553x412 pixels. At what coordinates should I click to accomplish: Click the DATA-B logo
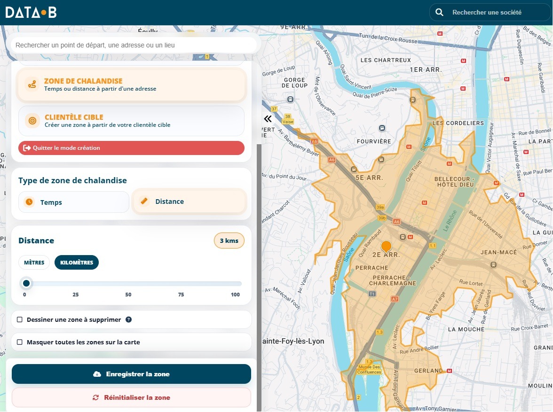click(x=31, y=12)
